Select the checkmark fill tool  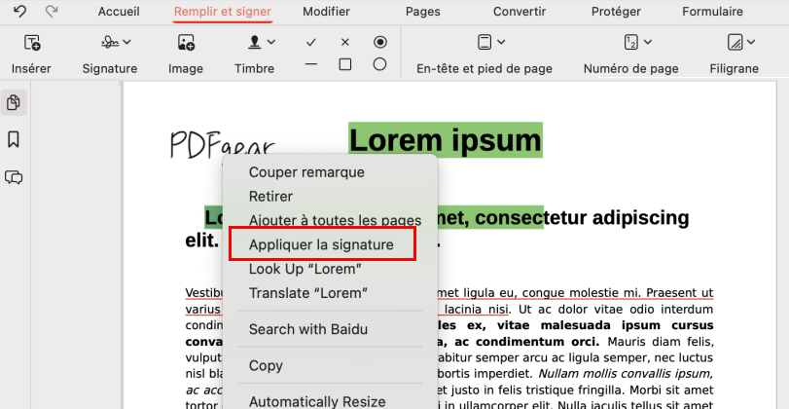coord(311,43)
